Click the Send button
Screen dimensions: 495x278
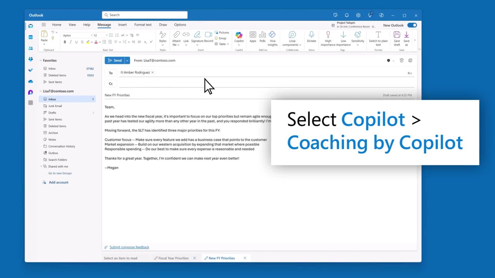[x=115, y=60]
